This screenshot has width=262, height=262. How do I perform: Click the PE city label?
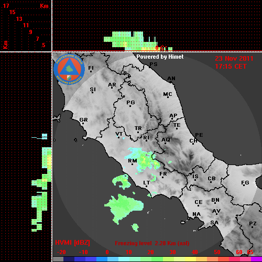pyautogui.click(x=199, y=135)
